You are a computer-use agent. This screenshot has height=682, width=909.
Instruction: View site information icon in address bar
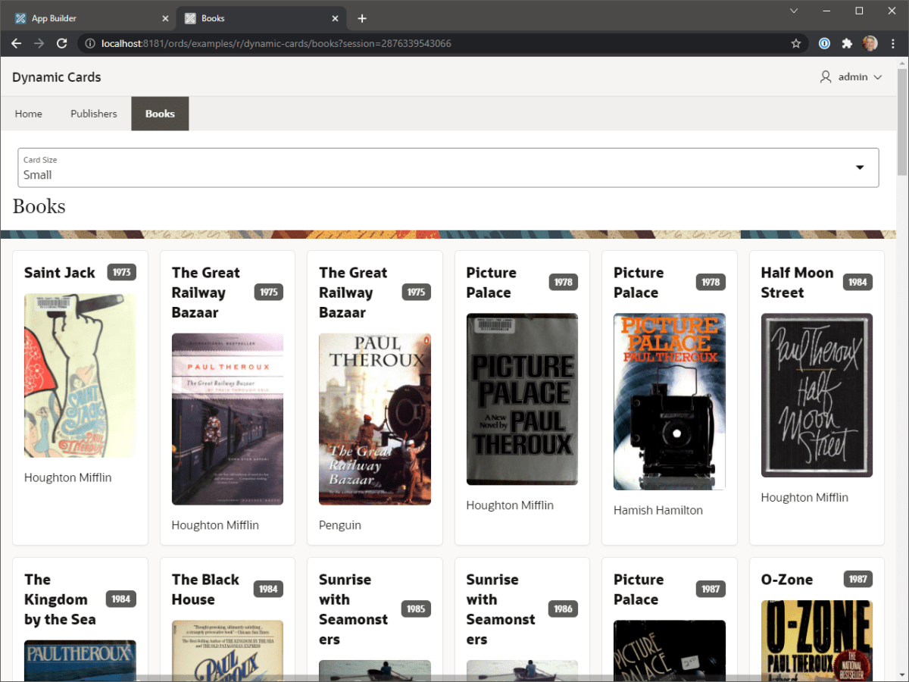90,44
